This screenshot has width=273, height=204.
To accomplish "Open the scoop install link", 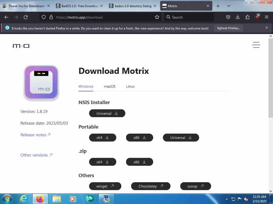I will click(x=196, y=186).
